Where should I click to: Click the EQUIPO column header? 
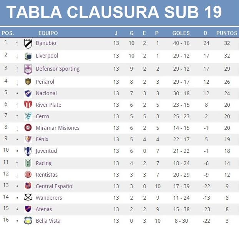coord(48,33)
